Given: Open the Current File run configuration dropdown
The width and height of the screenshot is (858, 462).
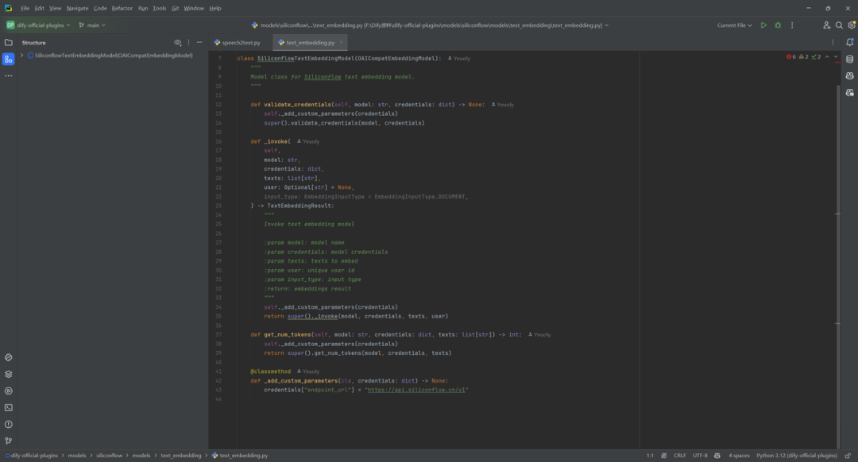Looking at the screenshot, I should point(734,25).
